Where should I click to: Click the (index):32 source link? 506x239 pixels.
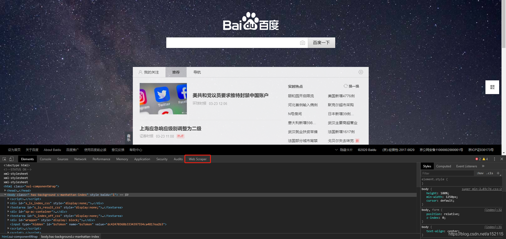point(493,210)
